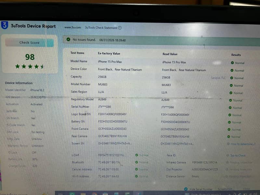The height and width of the screenshot is (195, 260).
Task: Click the check score value 98
Action: click(30, 57)
